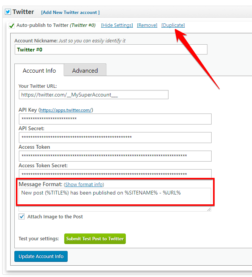Click the "Message Format:" label

pyautogui.click(x=40, y=184)
